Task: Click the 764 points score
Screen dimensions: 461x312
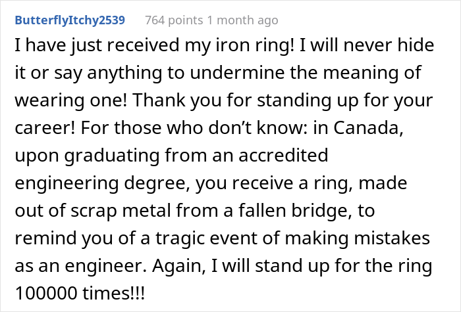Action: 174,20
